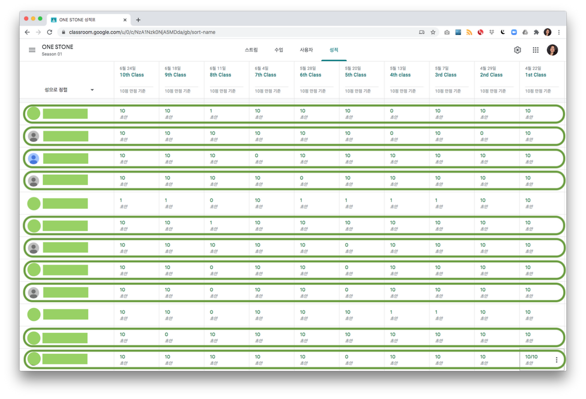Open the class settings gear
The image size is (586, 399).
point(517,50)
